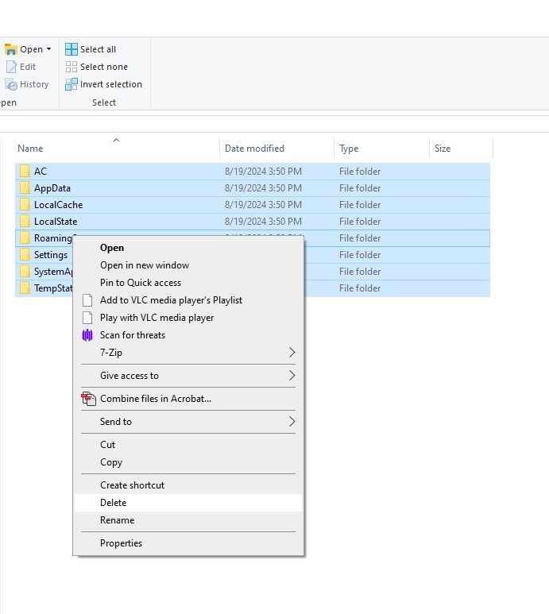
Task: Choose Open in the context menu
Action: coord(188,248)
